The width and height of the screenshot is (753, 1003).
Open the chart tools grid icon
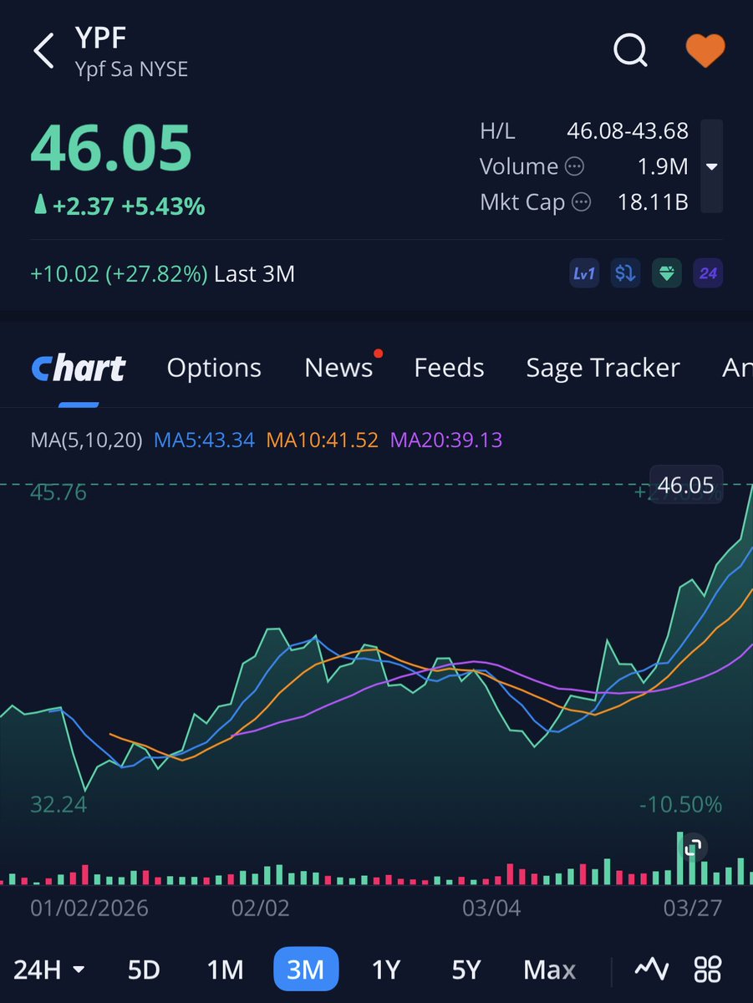(709, 970)
